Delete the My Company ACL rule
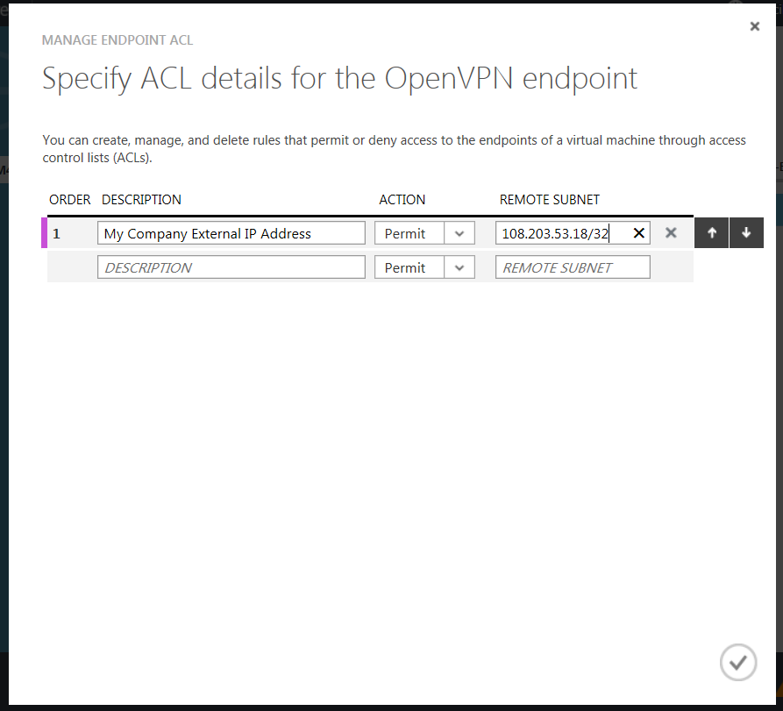This screenshot has height=711, width=783. [671, 233]
